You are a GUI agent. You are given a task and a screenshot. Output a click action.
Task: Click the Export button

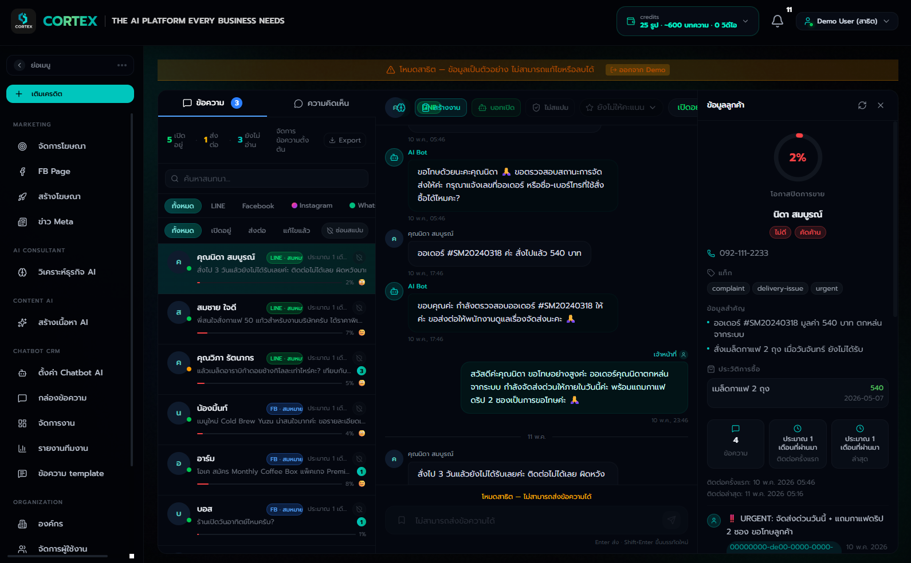point(345,140)
